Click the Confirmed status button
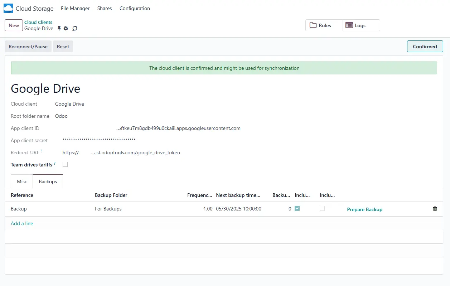The height and width of the screenshot is (286, 450). pyautogui.click(x=425, y=47)
